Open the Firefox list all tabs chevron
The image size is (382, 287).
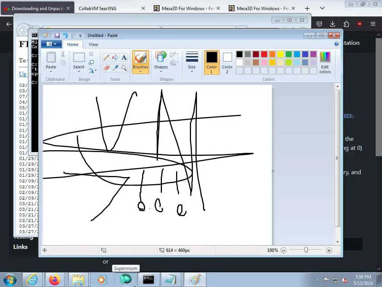coord(322,8)
